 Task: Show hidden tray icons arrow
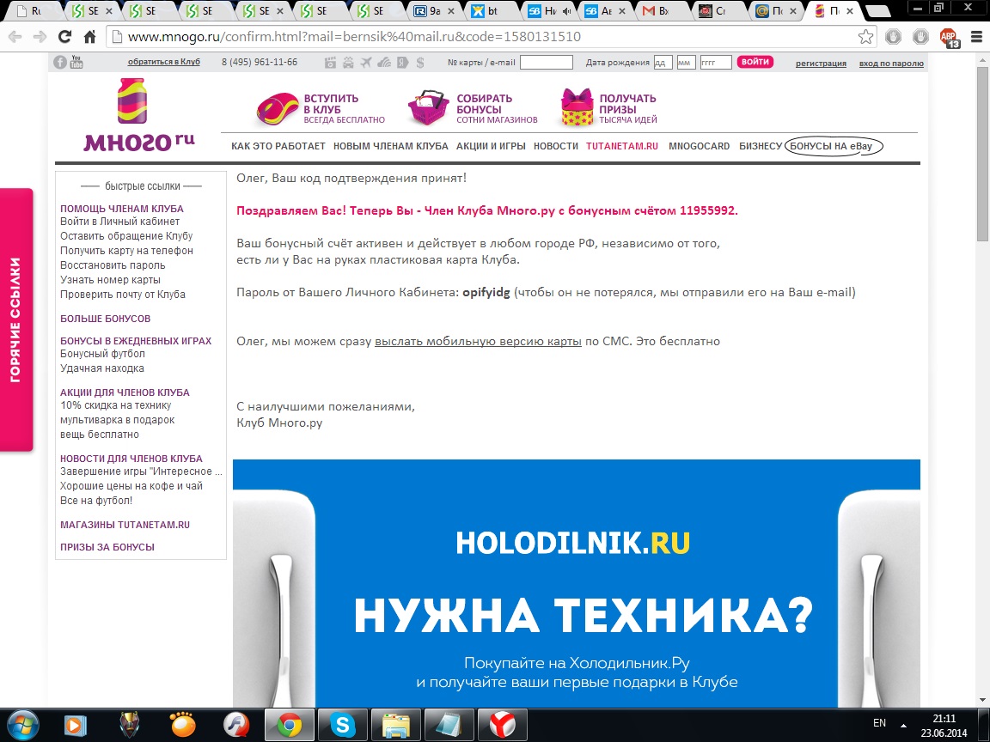[x=903, y=725]
